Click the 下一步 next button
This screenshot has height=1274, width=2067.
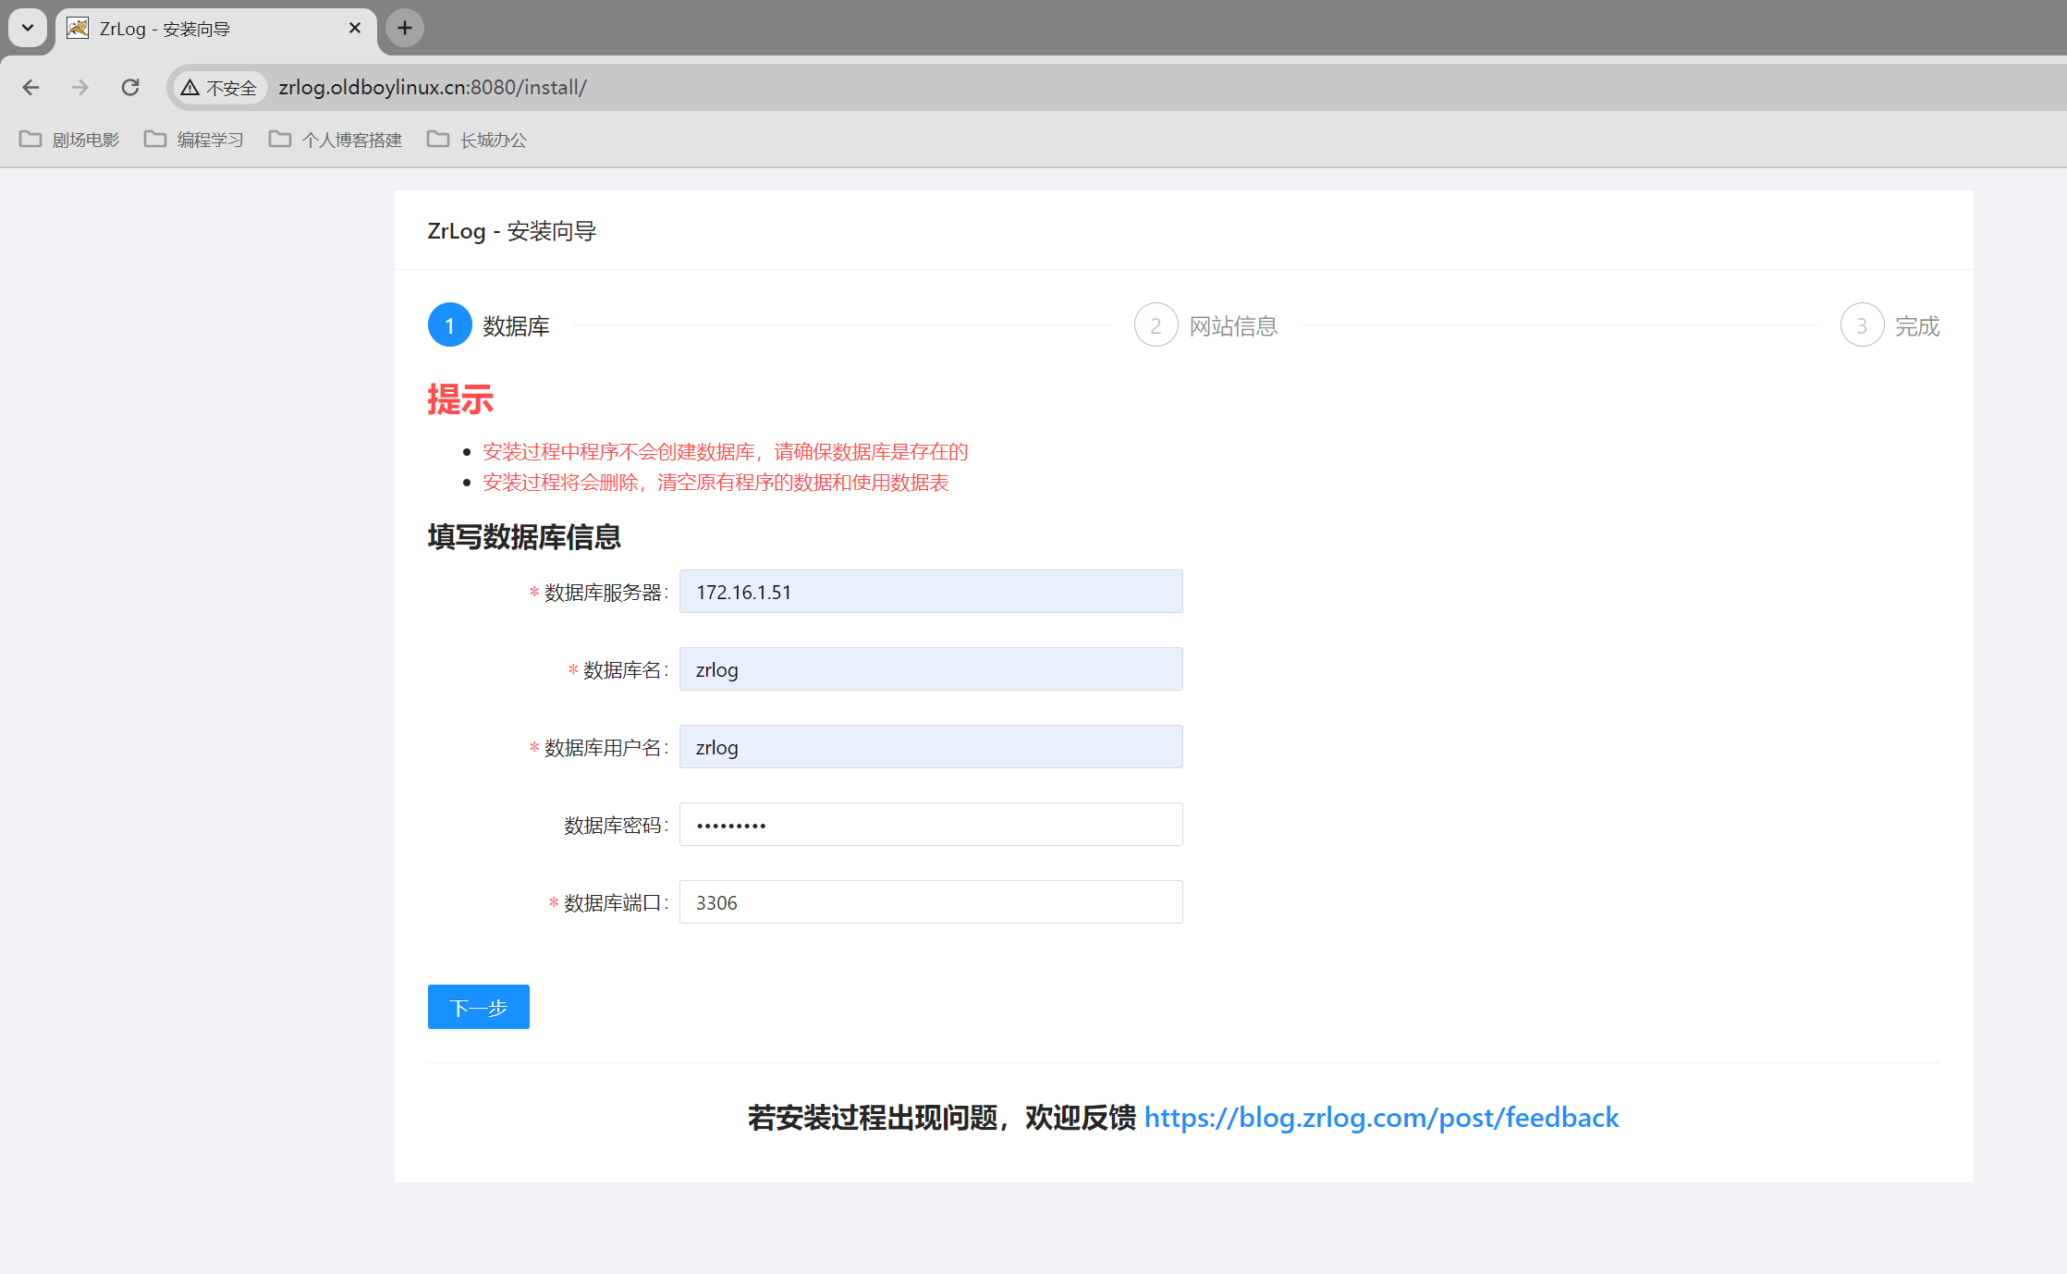(479, 1007)
